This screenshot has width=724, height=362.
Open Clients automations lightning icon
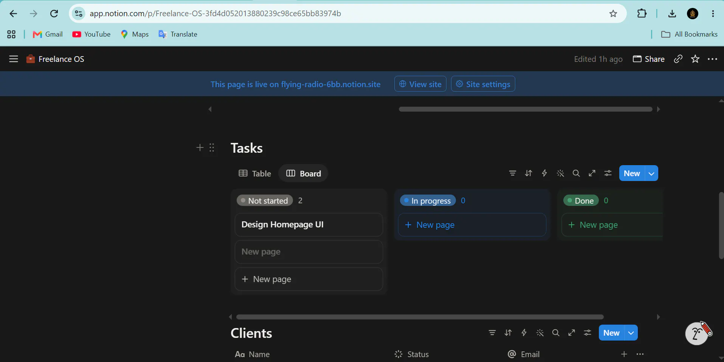pos(524,333)
